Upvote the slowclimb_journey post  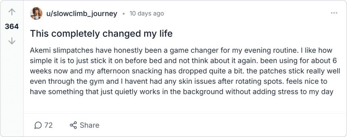[x=12, y=12]
